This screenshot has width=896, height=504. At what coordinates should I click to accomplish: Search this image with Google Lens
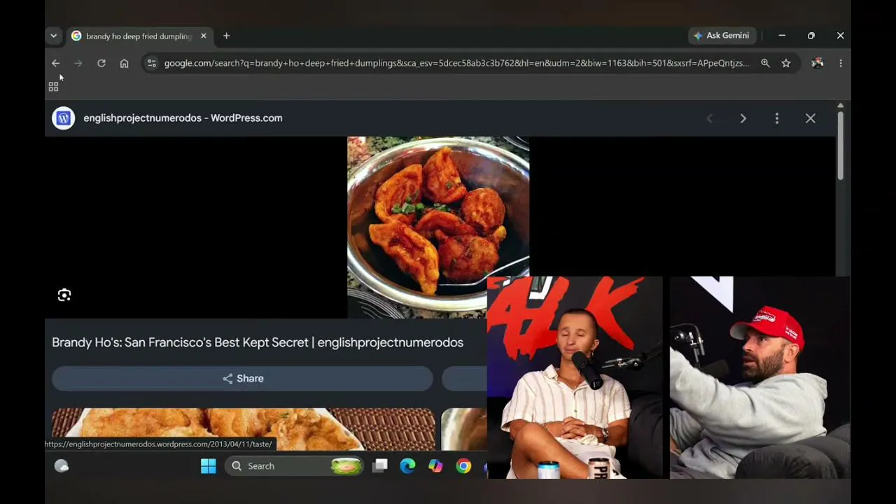64,295
